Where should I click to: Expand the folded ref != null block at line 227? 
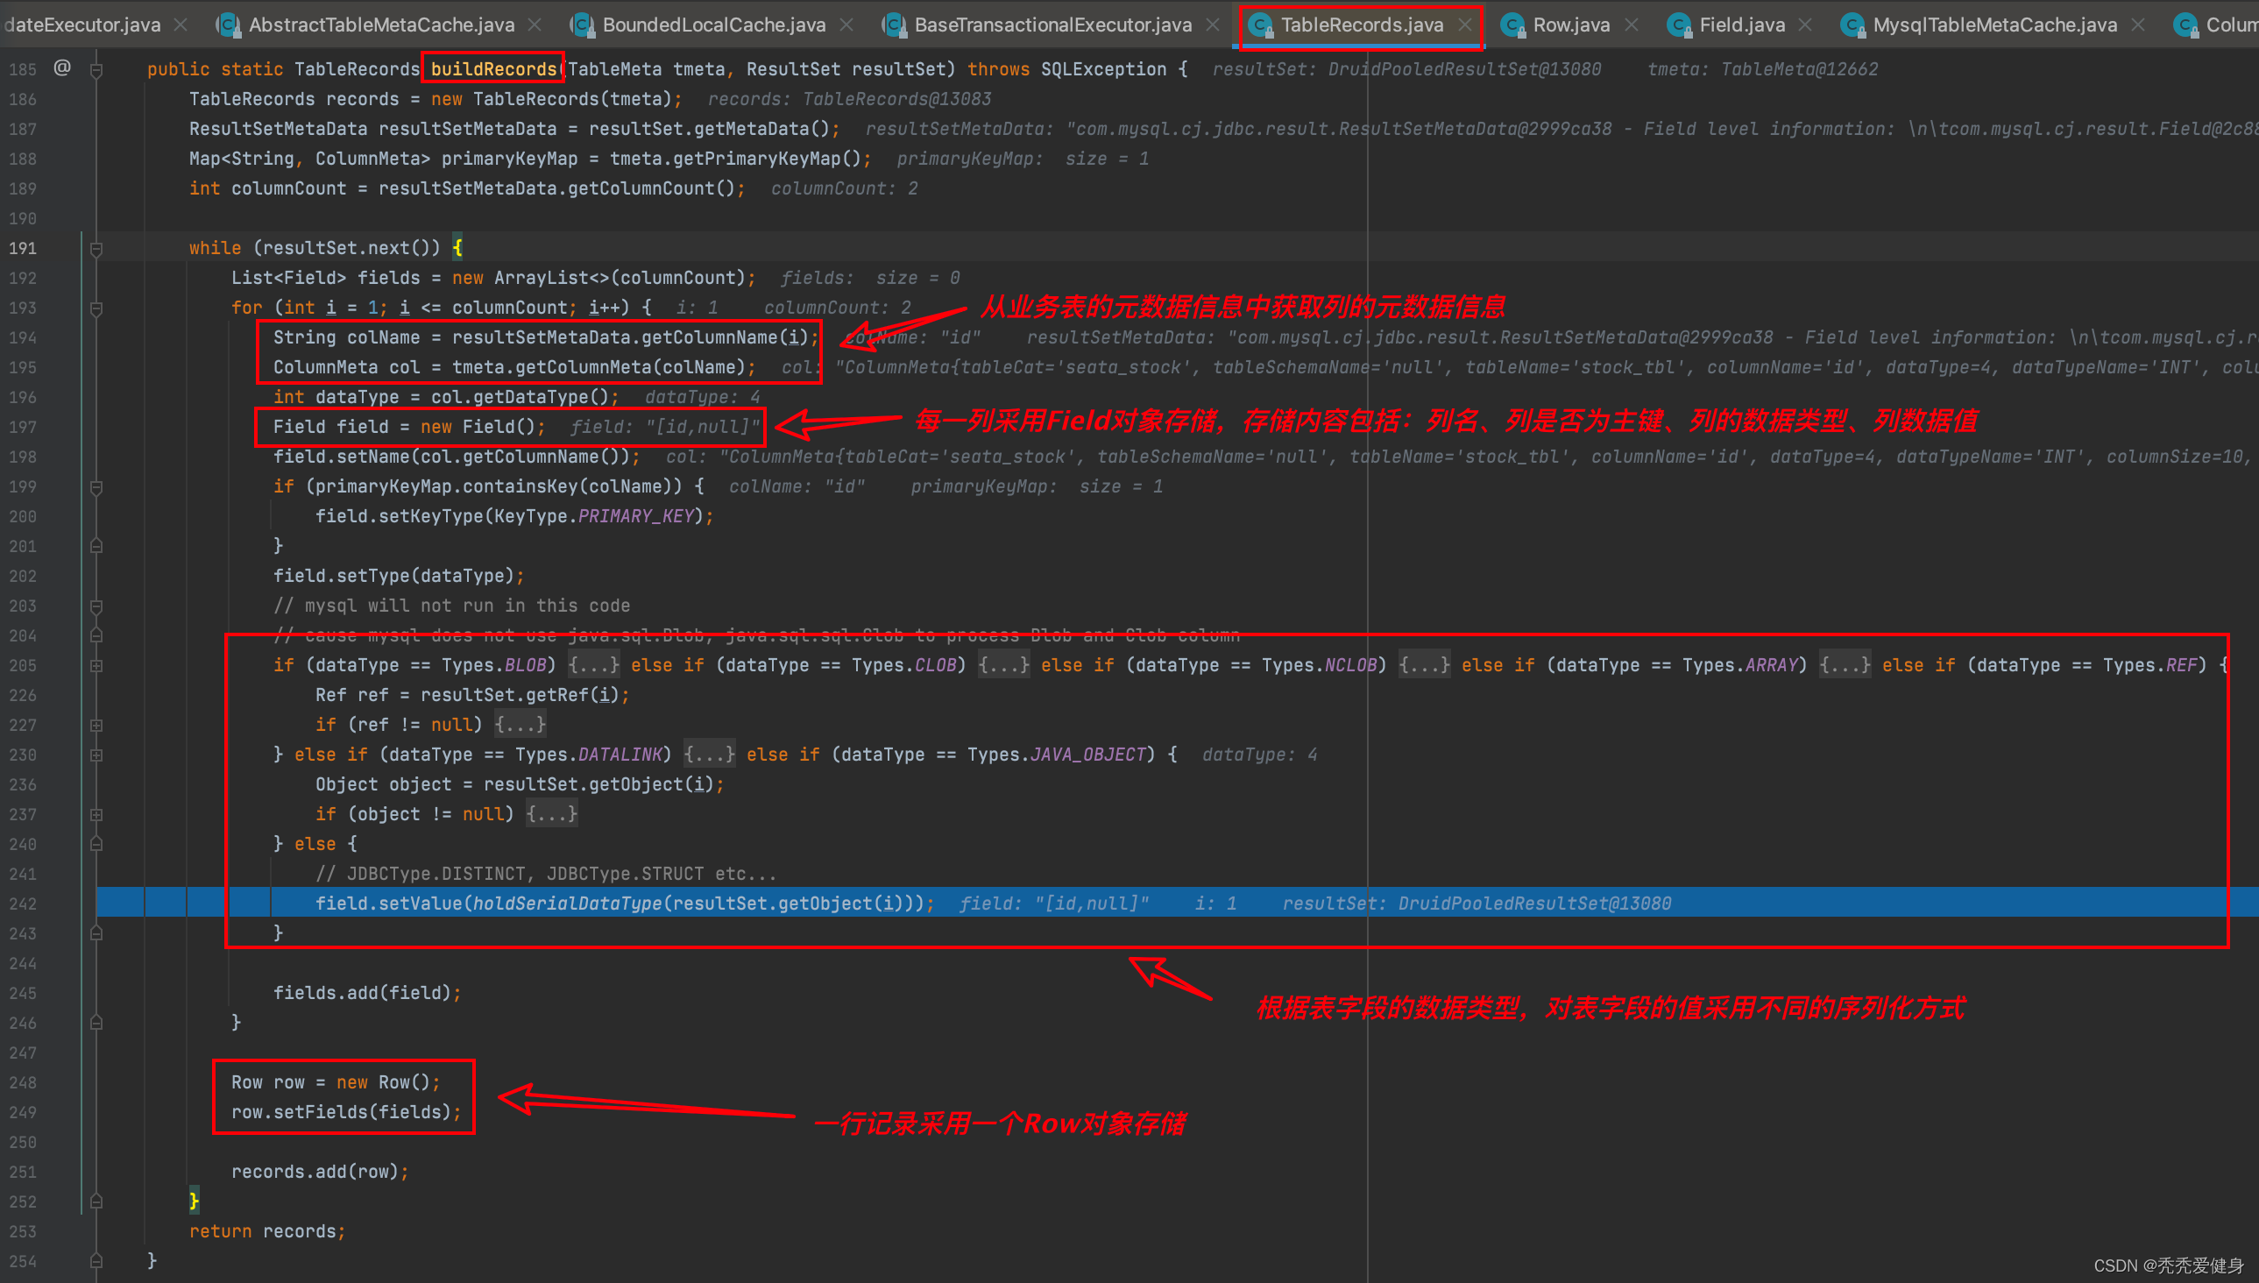pyautogui.click(x=96, y=726)
